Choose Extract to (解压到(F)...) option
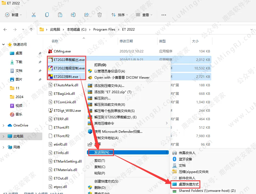This screenshot has width=256, height=194. [102, 98]
